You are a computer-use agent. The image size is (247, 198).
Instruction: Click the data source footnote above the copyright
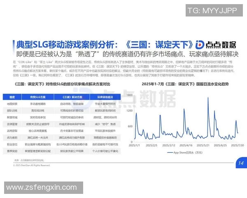point(29,160)
